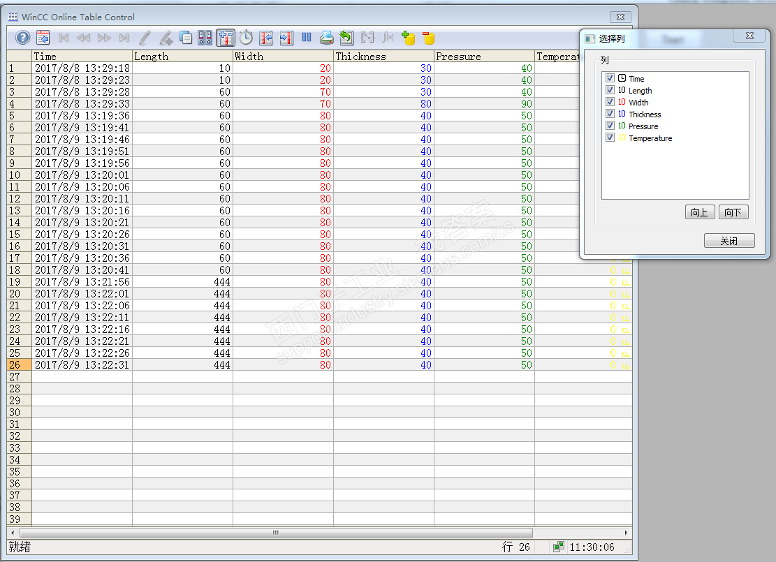
Task: Click the pencil-with-plus insert icon
Action: pyautogui.click(x=166, y=38)
